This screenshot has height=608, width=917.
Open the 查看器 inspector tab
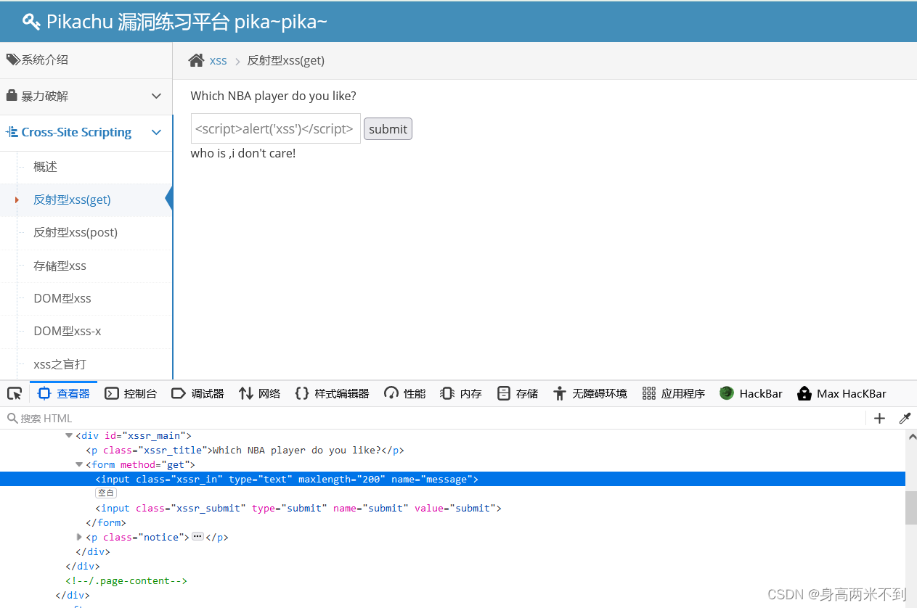point(64,393)
